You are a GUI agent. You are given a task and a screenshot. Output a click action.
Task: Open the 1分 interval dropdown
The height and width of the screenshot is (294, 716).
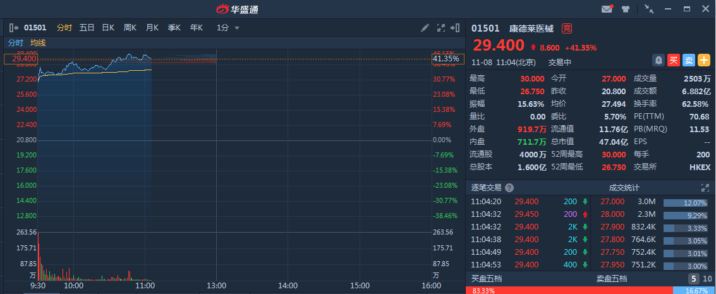(228, 28)
